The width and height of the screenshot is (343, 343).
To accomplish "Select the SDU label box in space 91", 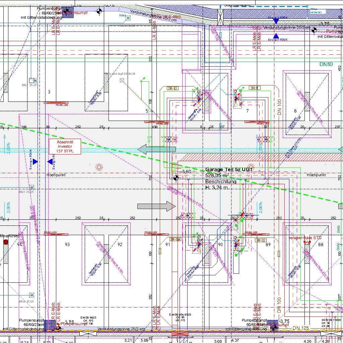I will [176, 239].
